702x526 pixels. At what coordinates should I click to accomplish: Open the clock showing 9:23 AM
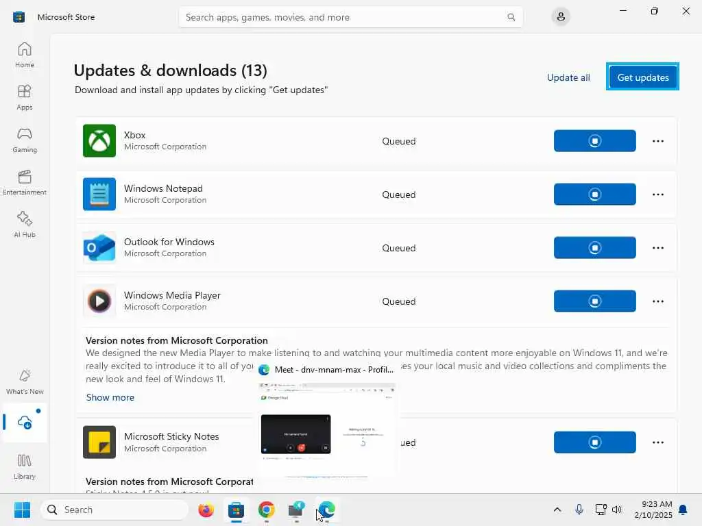pos(653,510)
